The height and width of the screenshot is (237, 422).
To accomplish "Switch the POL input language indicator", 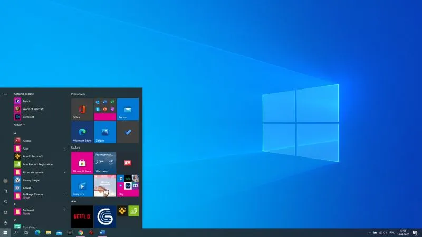I will click(x=392, y=233).
